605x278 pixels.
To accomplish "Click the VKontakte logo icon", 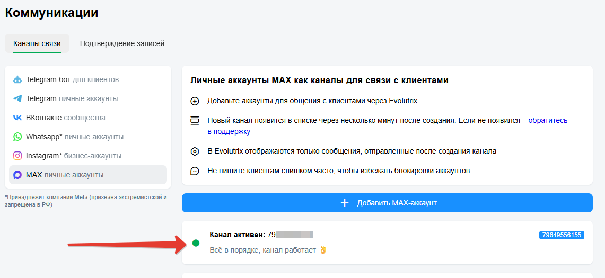I will [17, 118].
